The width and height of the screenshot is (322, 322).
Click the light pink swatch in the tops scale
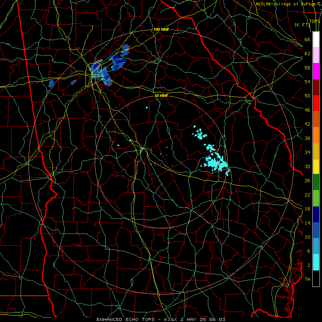click(316, 55)
